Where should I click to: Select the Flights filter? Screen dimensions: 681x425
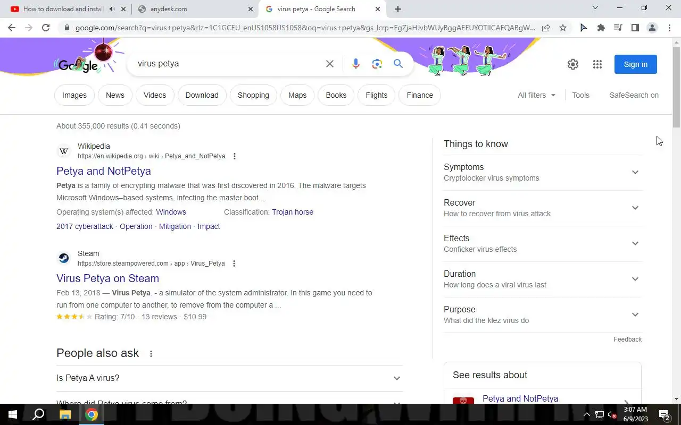pos(377,95)
